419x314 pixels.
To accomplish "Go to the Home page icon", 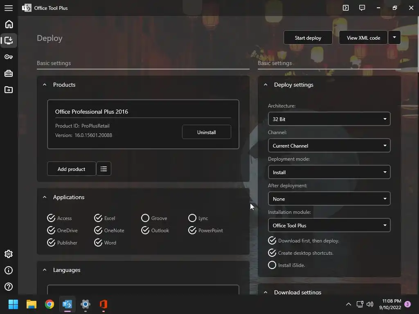I will pos(9,24).
